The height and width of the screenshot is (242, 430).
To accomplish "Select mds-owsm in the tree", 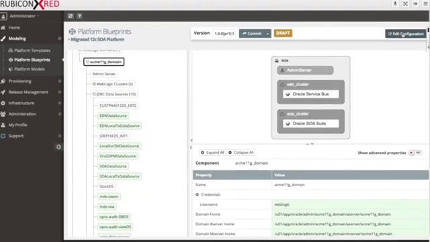I will (x=109, y=196).
